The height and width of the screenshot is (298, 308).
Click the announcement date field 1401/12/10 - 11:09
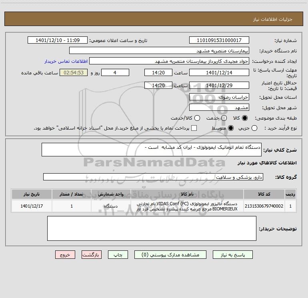[58, 40]
